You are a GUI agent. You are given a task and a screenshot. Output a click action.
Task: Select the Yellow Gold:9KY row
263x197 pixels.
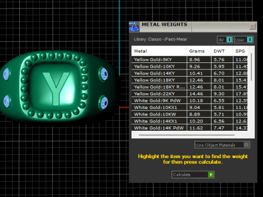coord(190,60)
